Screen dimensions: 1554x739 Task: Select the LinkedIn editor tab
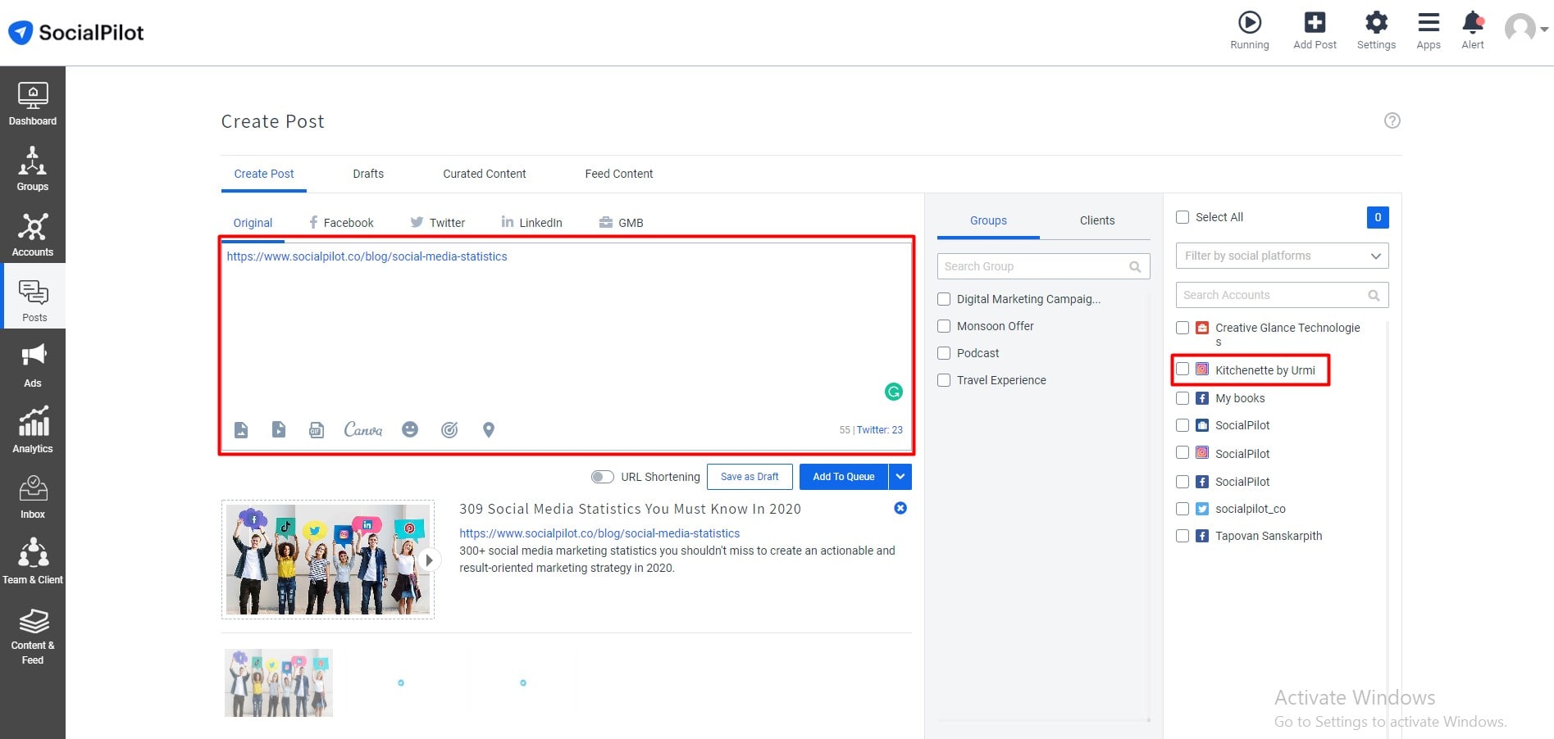click(531, 223)
